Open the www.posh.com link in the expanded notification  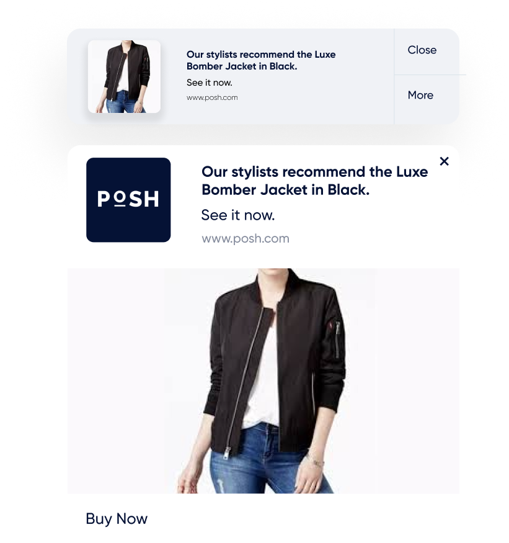click(x=246, y=238)
